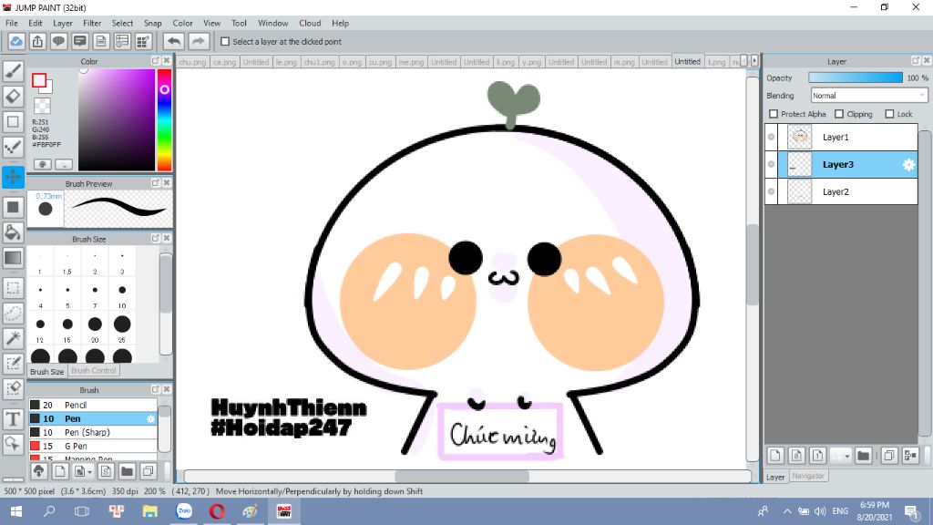Switch to the chu.png document tab

pos(193,62)
